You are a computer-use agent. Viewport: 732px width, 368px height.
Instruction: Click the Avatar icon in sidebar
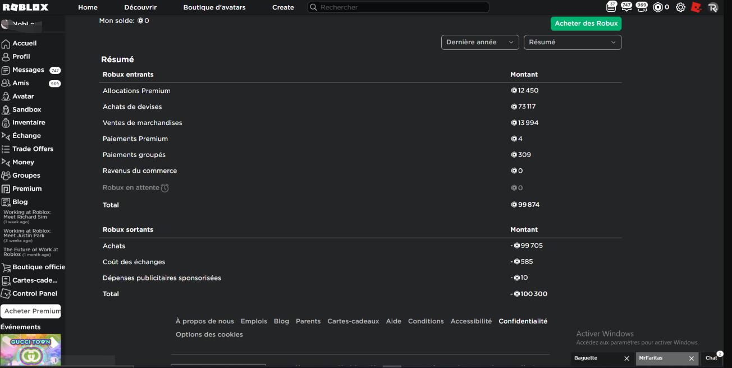point(6,96)
